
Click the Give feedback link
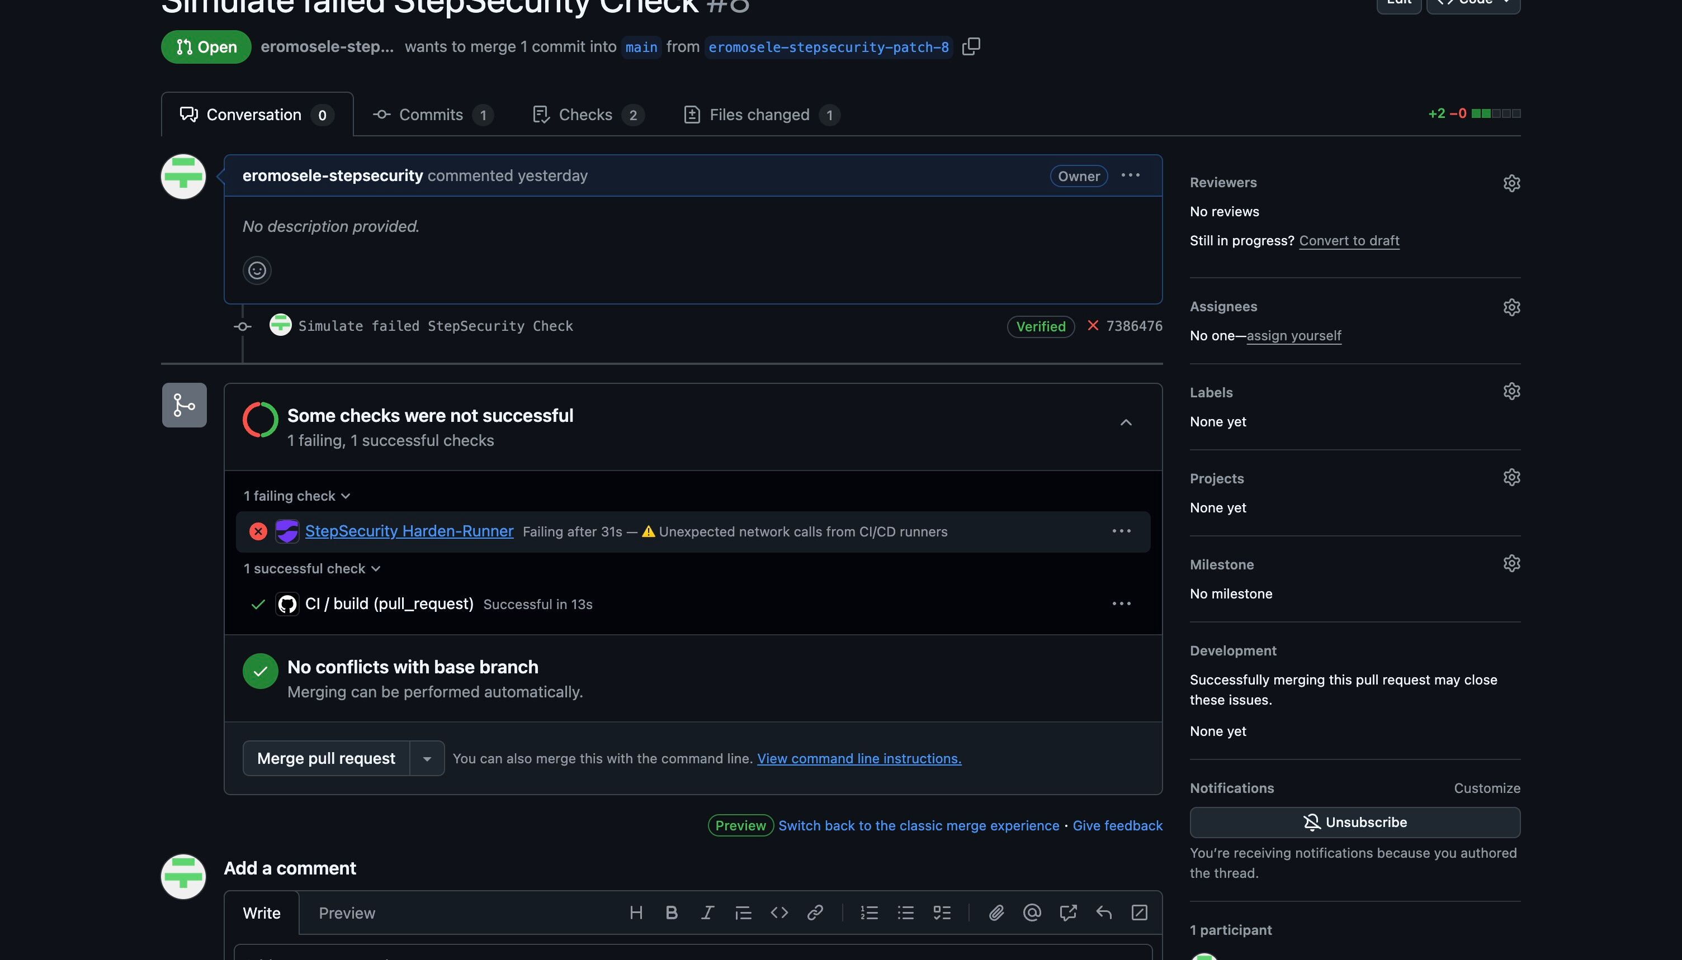1117,825
